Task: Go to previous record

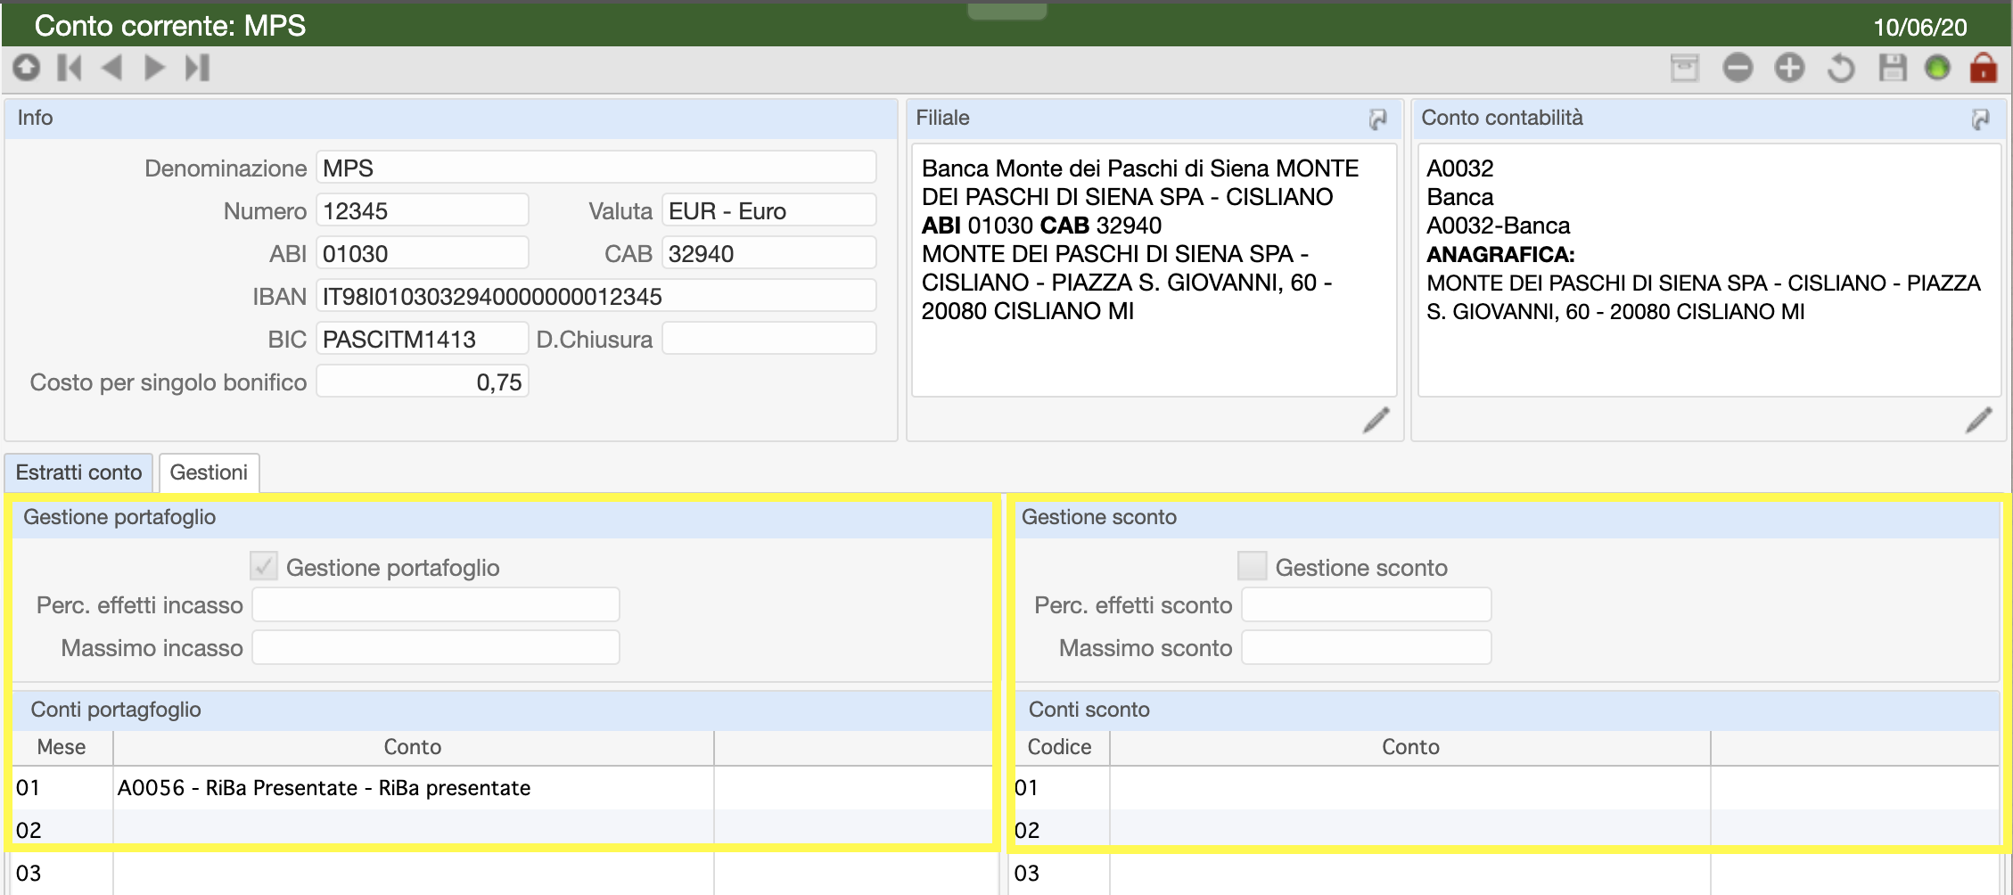Action: coord(112,68)
